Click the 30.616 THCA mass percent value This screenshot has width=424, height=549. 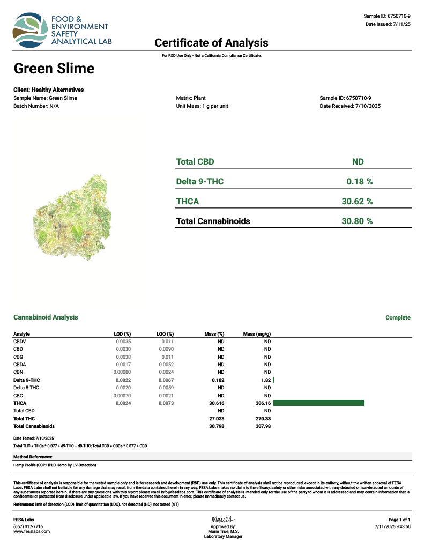click(x=217, y=403)
